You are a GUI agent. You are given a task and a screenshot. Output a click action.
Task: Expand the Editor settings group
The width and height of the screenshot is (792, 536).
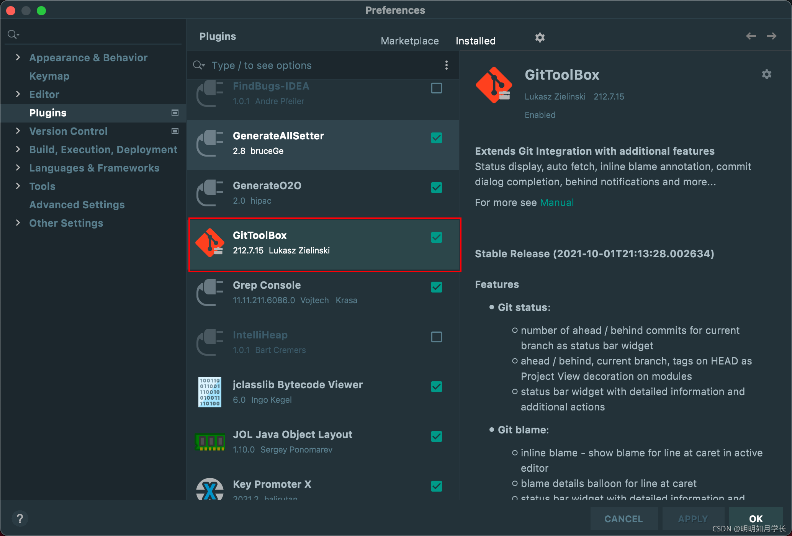point(18,94)
